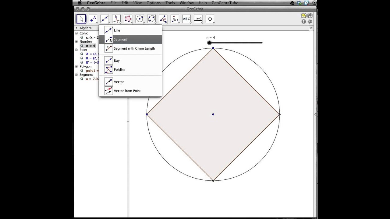This screenshot has width=390, height=219.
Task: Select the Angle tool
Action: click(163, 19)
